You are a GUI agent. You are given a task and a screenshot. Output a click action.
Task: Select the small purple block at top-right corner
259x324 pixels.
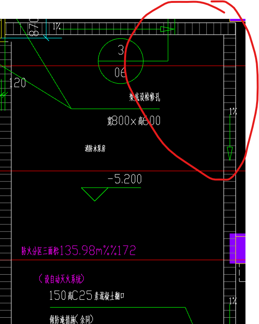(x=238, y=20)
